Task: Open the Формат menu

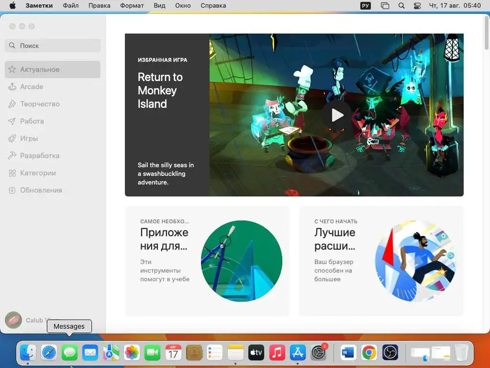Action: pos(132,6)
